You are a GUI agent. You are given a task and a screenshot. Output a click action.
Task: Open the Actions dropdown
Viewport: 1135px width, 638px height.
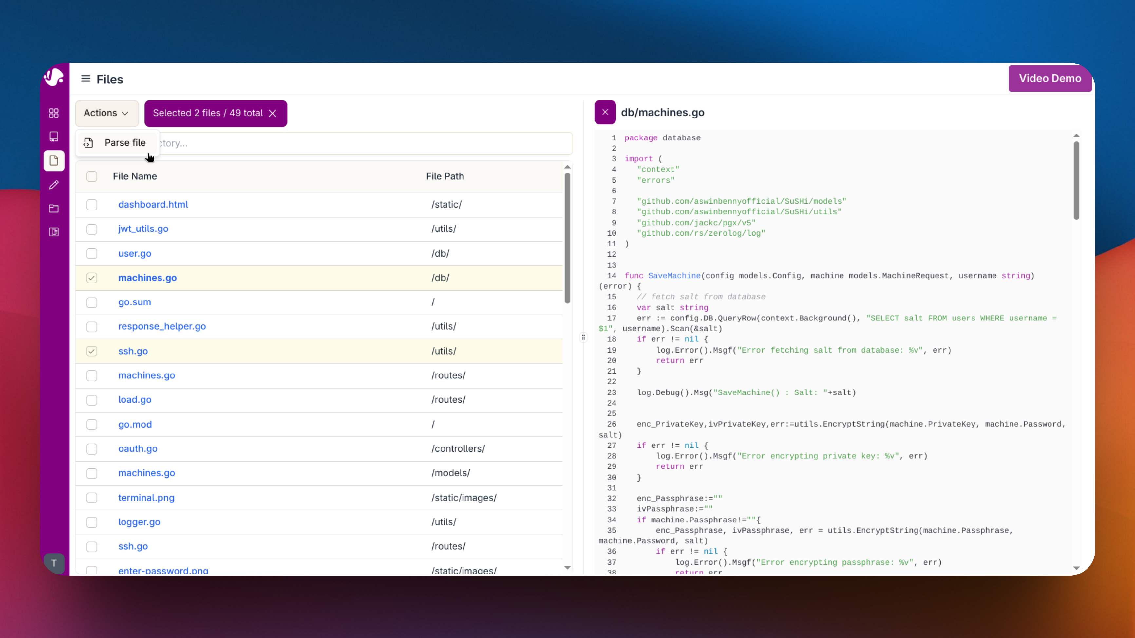point(107,113)
